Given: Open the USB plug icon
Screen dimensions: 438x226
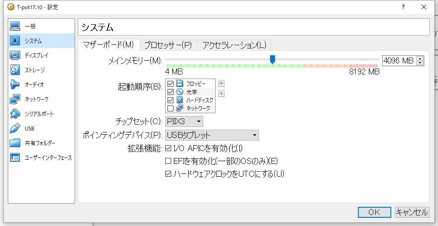Looking at the screenshot, I should (x=15, y=128).
